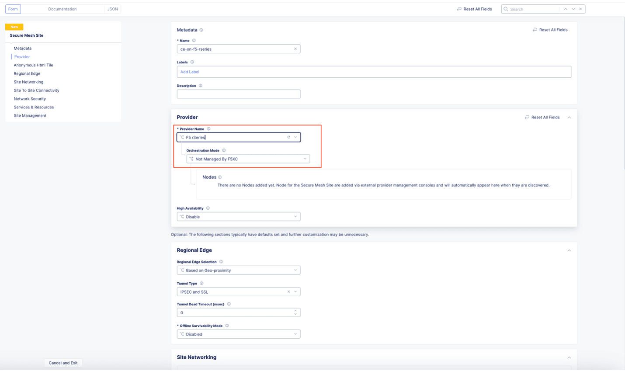Image resolution: width=625 pixels, height=371 pixels.
Task: Click Cancel and Exit button
Action: pyautogui.click(x=63, y=363)
